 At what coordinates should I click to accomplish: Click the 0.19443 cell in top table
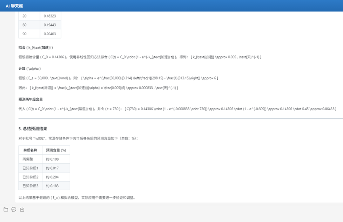pyautogui.click(x=50, y=25)
